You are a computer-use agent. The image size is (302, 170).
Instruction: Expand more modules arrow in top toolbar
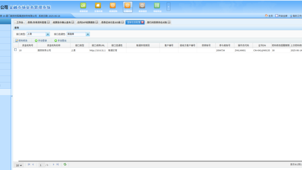click(169, 7)
